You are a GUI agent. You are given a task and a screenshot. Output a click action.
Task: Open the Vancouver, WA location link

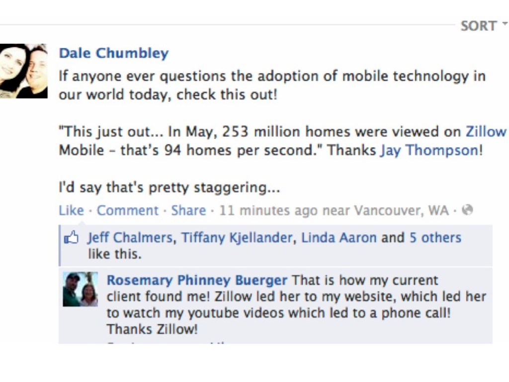click(401, 210)
